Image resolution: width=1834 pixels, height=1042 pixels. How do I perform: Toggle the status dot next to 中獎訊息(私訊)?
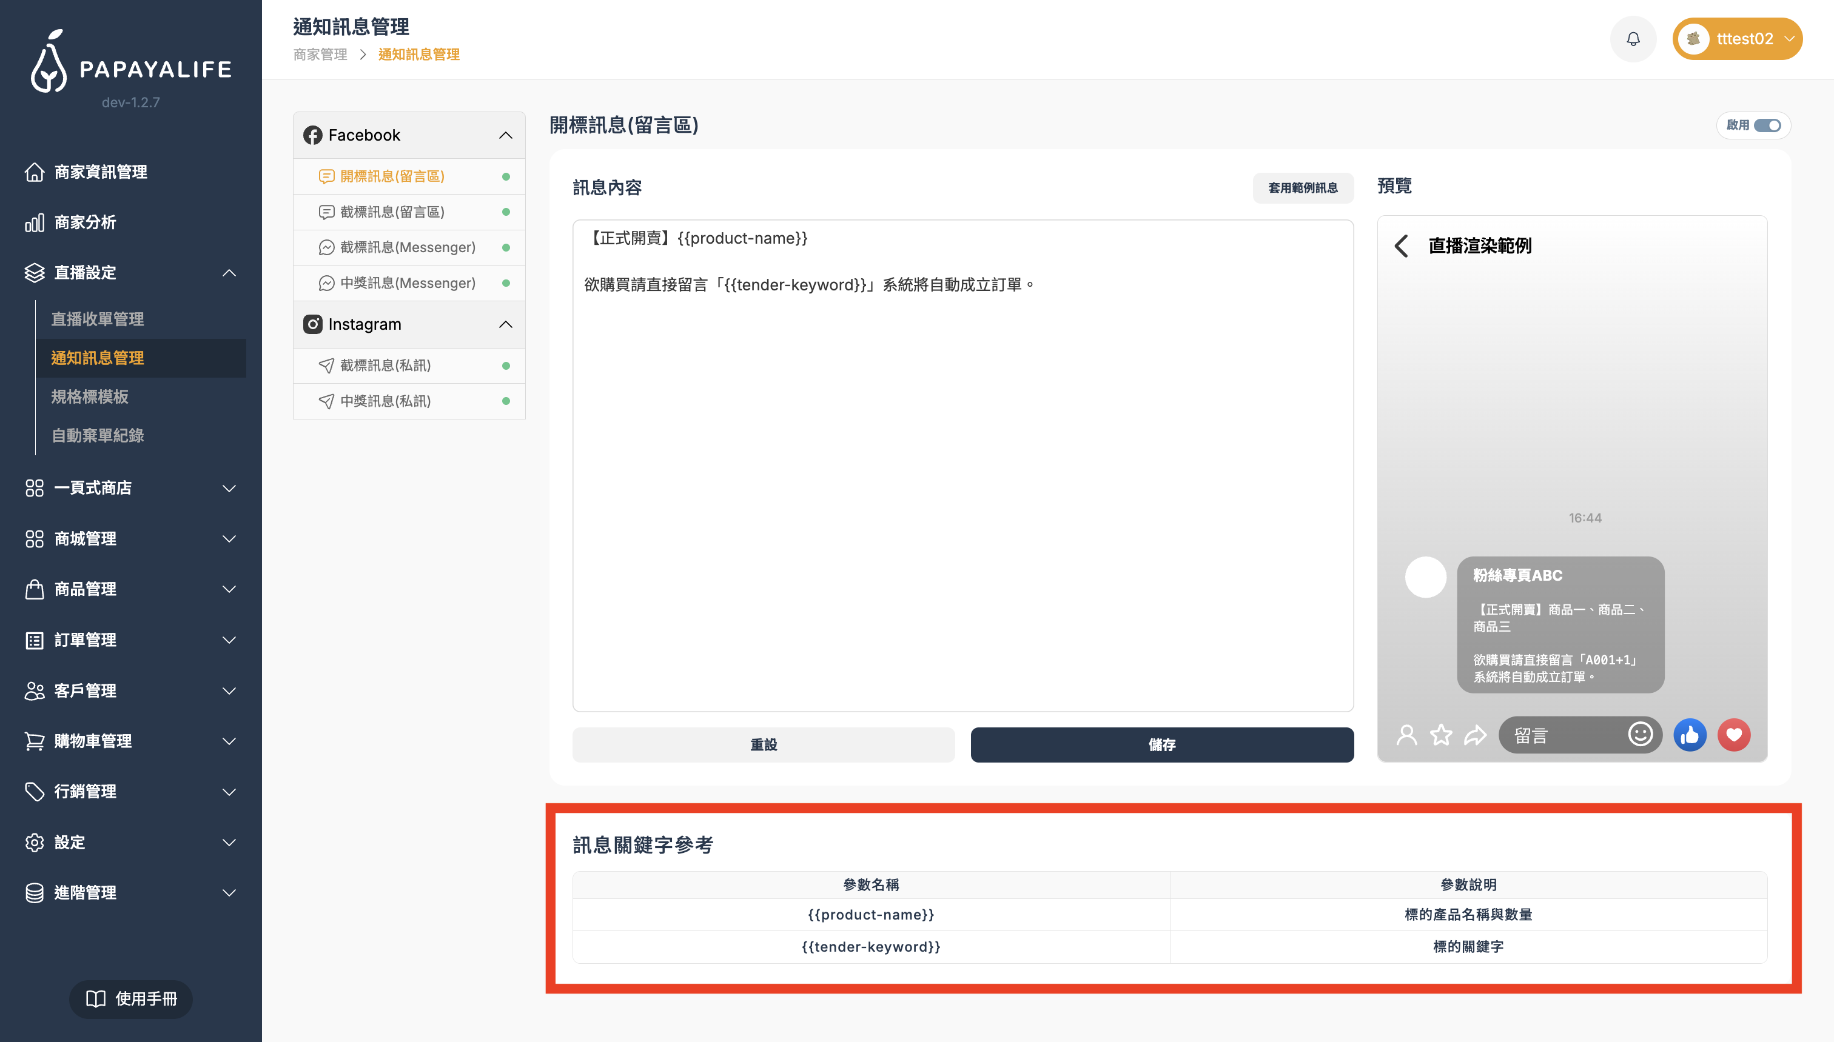[x=506, y=401]
